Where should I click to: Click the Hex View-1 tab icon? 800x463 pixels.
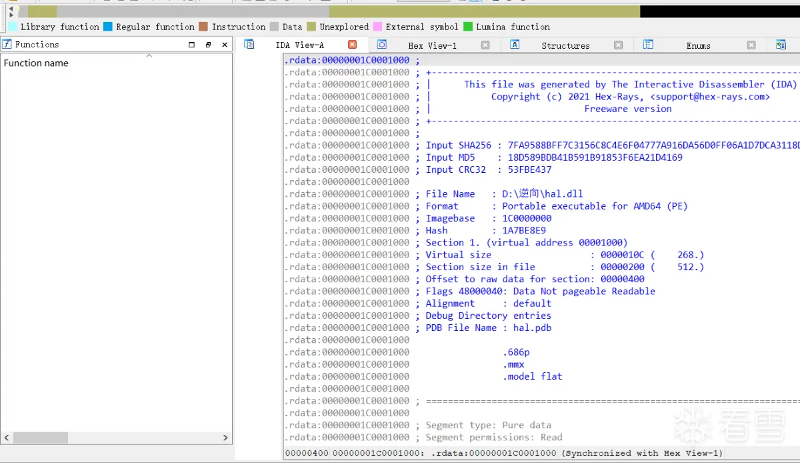coord(382,44)
